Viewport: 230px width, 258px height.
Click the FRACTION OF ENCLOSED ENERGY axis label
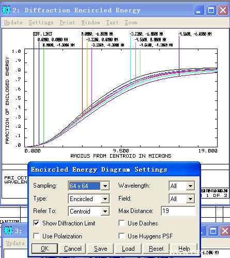(7, 100)
